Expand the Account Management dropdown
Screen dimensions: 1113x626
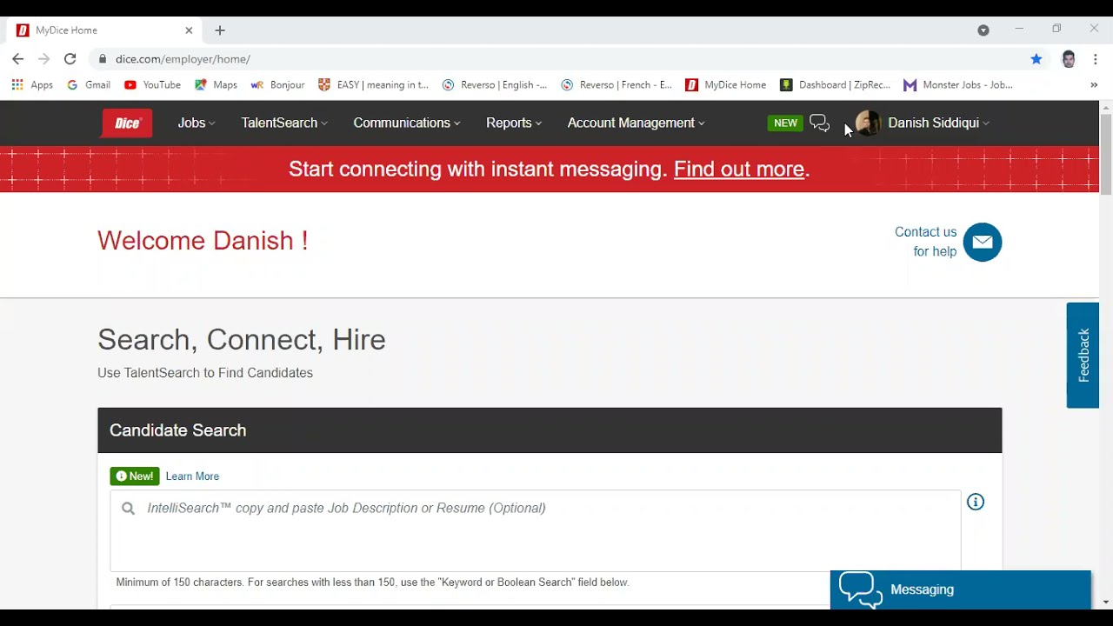coord(636,123)
